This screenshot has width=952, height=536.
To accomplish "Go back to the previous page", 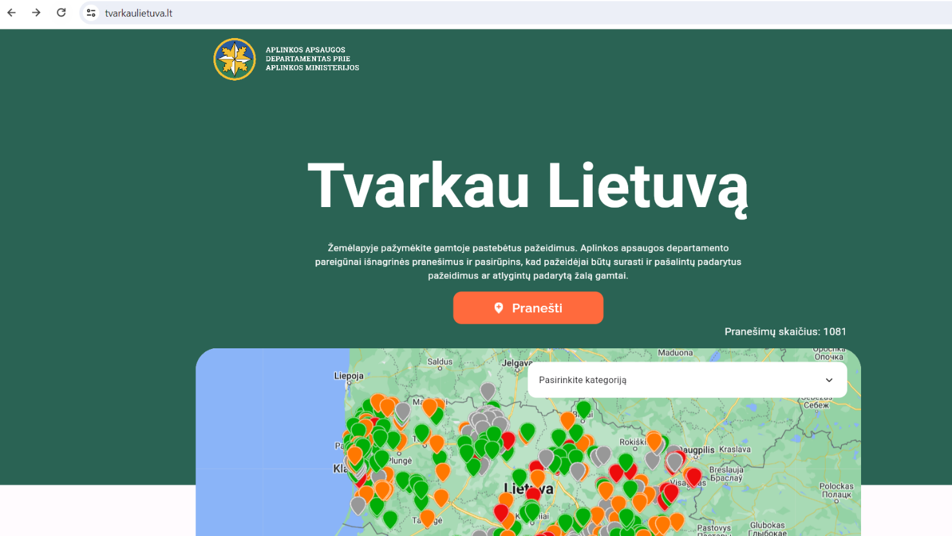I will pyautogui.click(x=12, y=13).
